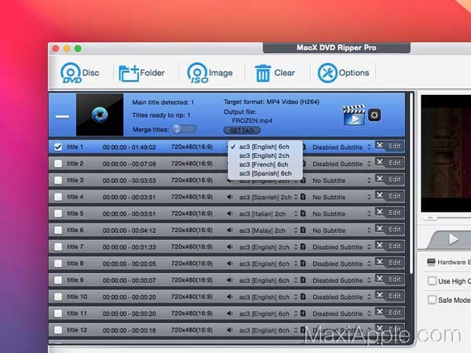This screenshot has height=353, width=471.
Task: Open audio dropdown on title 7
Action: tap(268, 247)
